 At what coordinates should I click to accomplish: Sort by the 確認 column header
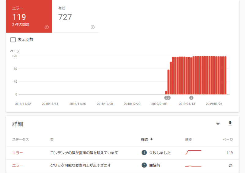[144, 140]
